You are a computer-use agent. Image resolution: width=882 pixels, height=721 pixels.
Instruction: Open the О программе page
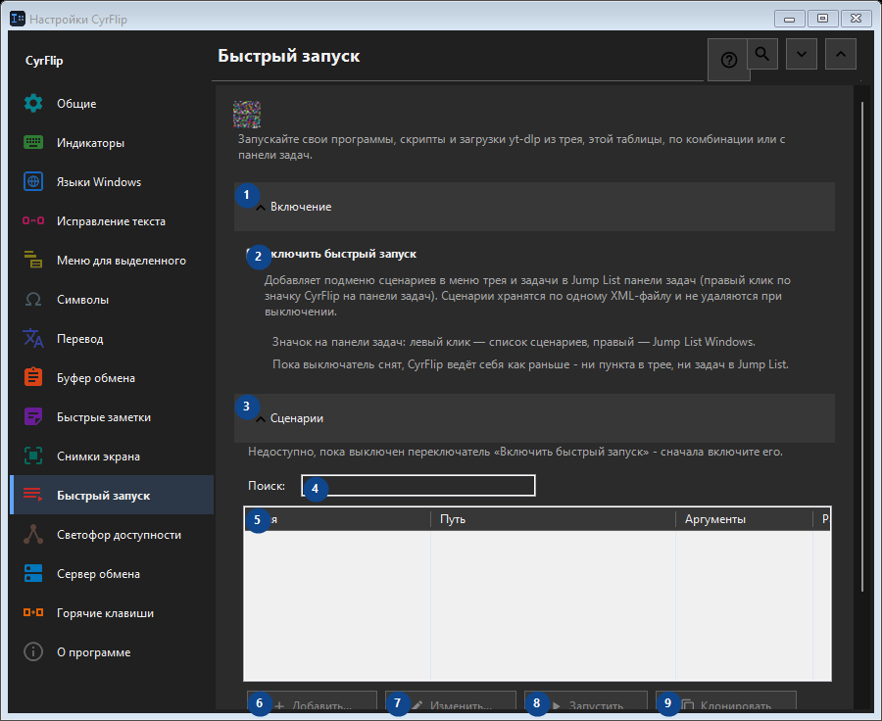point(112,652)
